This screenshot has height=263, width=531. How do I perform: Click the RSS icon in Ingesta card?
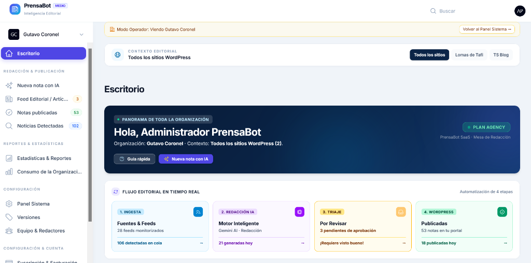(x=198, y=212)
